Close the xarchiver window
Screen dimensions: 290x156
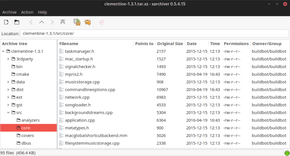(x=285, y=4)
